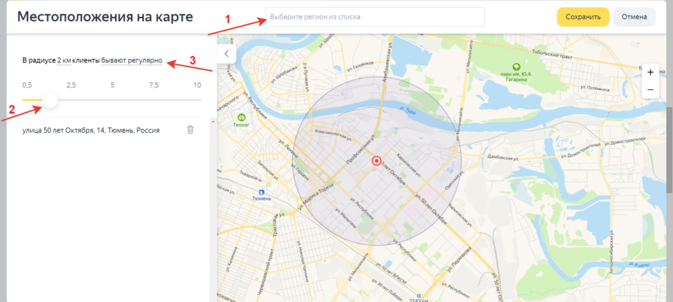Click the парк Гагарина green icon

pyautogui.click(x=517, y=66)
